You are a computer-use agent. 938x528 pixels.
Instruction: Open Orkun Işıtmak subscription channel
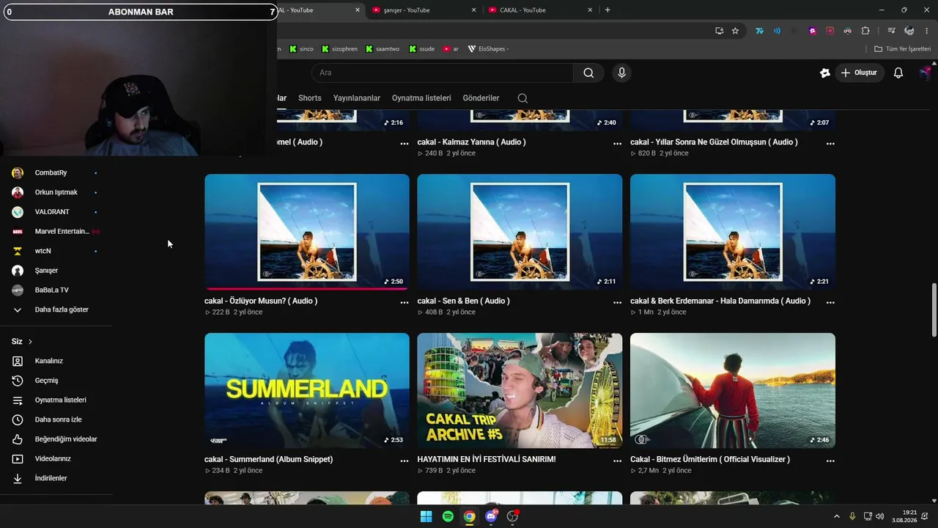click(56, 192)
